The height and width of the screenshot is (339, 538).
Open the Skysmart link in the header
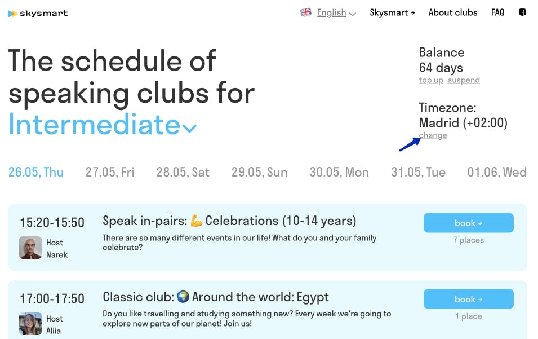pos(392,12)
